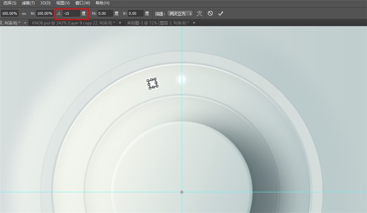Screen dimensions: 367x213
Task: Open the 视图(V) menu
Action: (63, 3)
